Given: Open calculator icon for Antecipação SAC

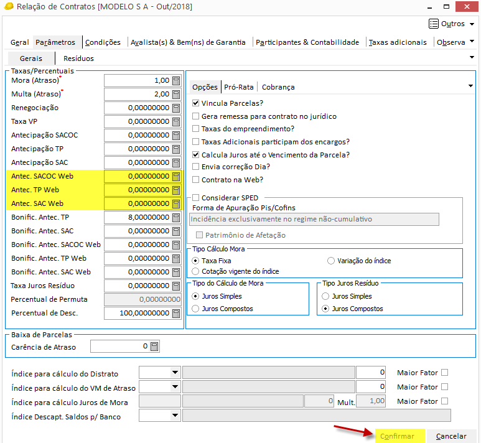Looking at the screenshot, I should [176, 162].
